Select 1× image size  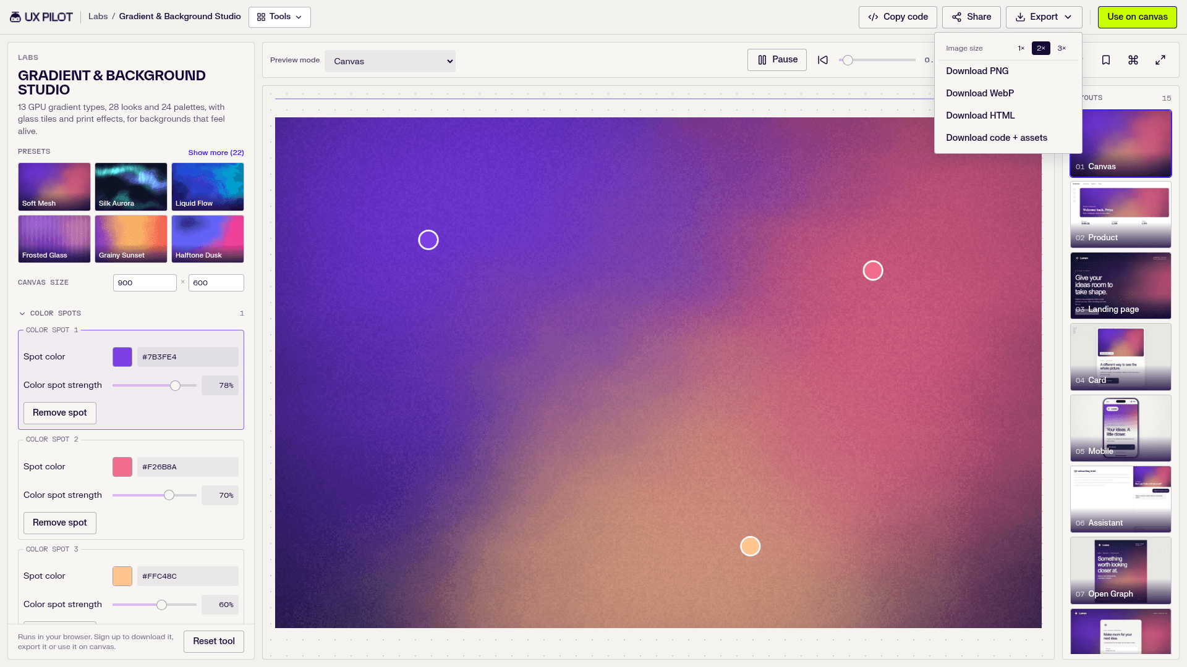[1021, 48]
